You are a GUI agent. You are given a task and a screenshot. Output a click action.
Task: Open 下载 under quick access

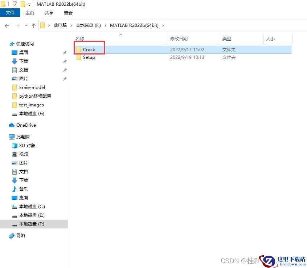24,61
